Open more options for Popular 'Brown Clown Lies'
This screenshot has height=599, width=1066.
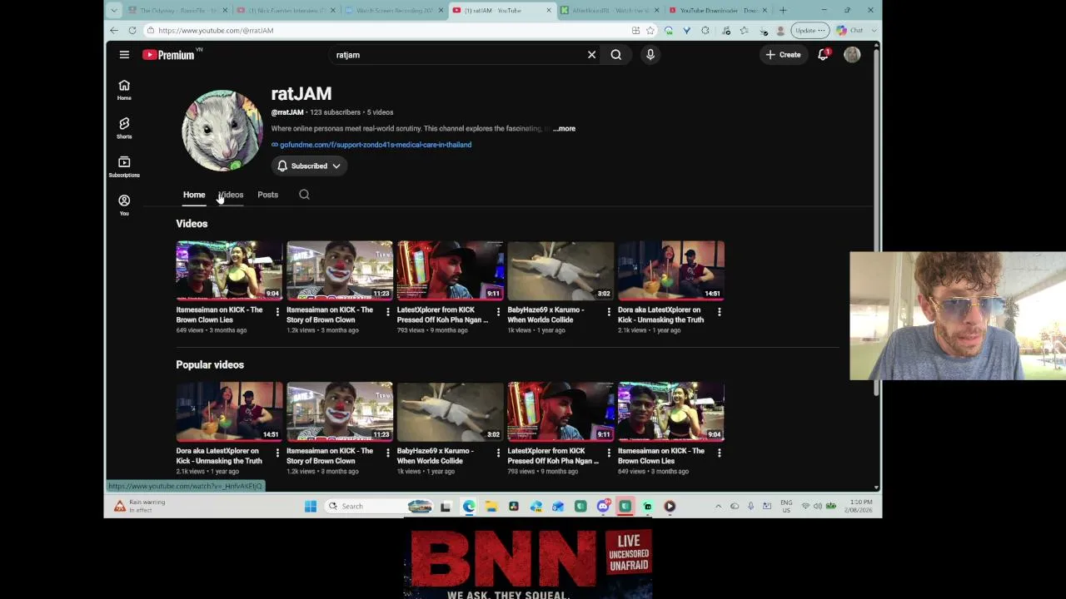(x=720, y=453)
